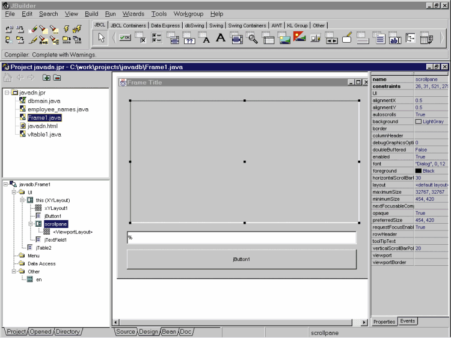Screen dimensions: 451x338
Task: Open the Wizards menu
Action: tap(133, 14)
